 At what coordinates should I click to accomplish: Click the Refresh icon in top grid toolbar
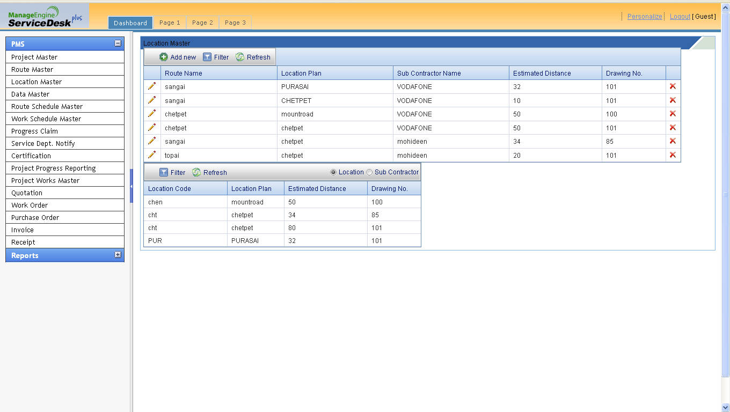[x=240, y=57]
